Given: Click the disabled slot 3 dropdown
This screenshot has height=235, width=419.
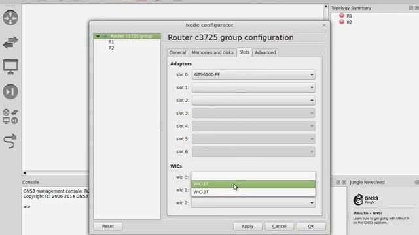Looking at the screenshot, I should click(x=253, y=113).
